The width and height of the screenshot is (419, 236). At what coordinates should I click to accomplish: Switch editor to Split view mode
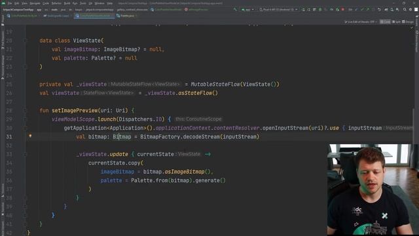tap(396, 22)
